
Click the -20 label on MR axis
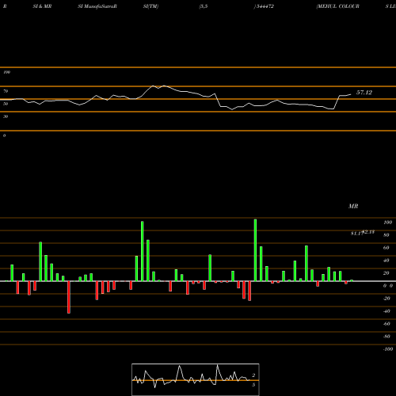point(386,299)
